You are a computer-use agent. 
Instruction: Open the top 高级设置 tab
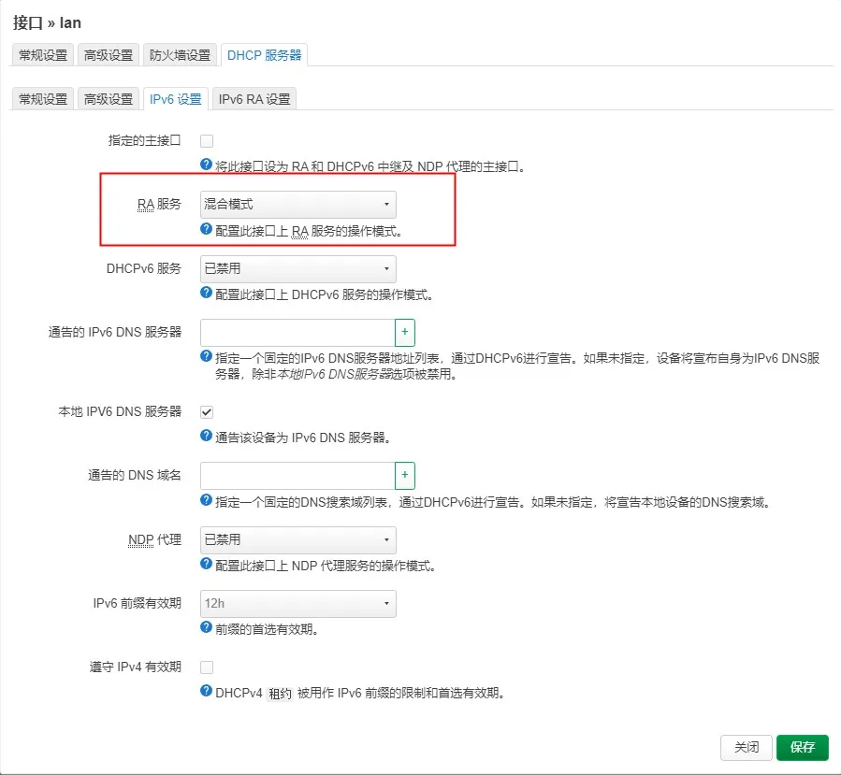coord(109,55)
